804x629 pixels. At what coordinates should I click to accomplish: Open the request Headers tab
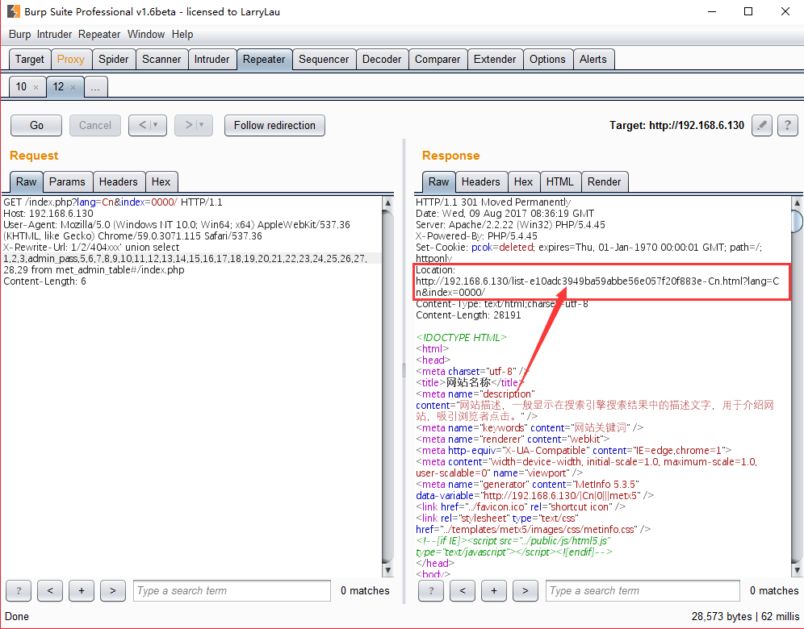click(119, 181)
